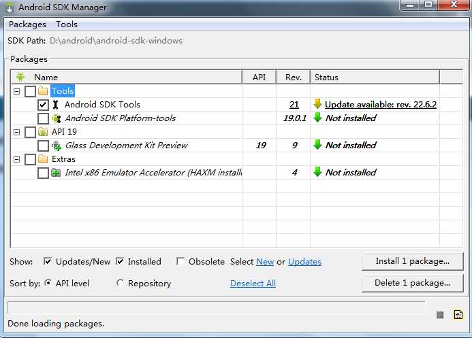Click the Deselect All link
The height and width of the screenshot is (338, 472).
point(253,284)
